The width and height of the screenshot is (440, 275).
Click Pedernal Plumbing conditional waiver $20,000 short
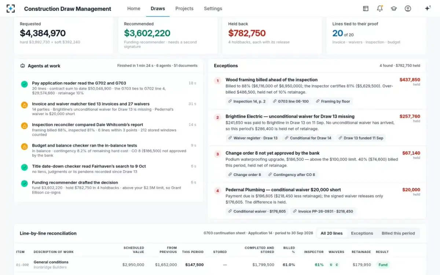coord(283,190)
